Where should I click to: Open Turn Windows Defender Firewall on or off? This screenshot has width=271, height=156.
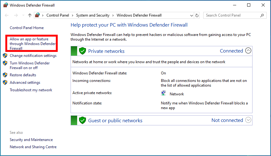coord(29,65)
